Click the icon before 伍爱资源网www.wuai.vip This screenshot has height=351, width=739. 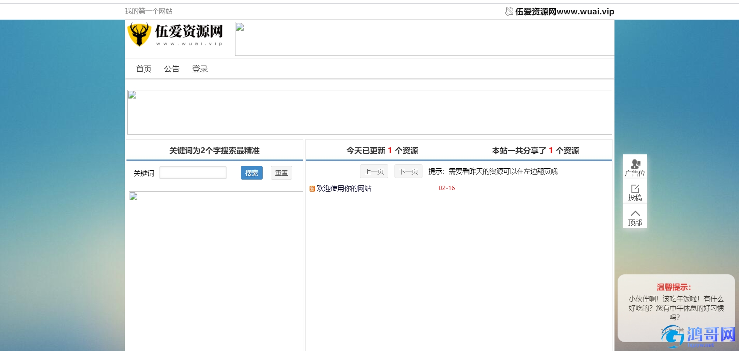pos(509,12)
